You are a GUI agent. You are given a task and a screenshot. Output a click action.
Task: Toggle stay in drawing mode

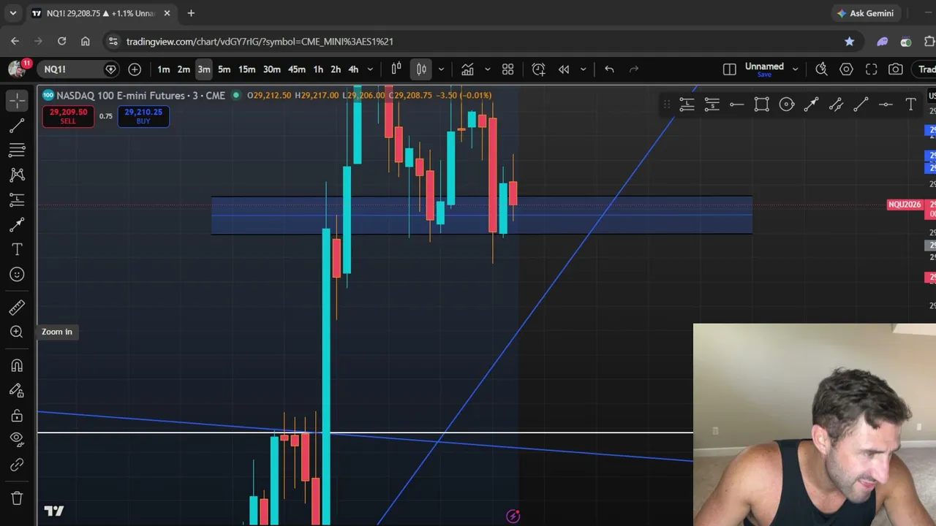(x=17, y=390)
